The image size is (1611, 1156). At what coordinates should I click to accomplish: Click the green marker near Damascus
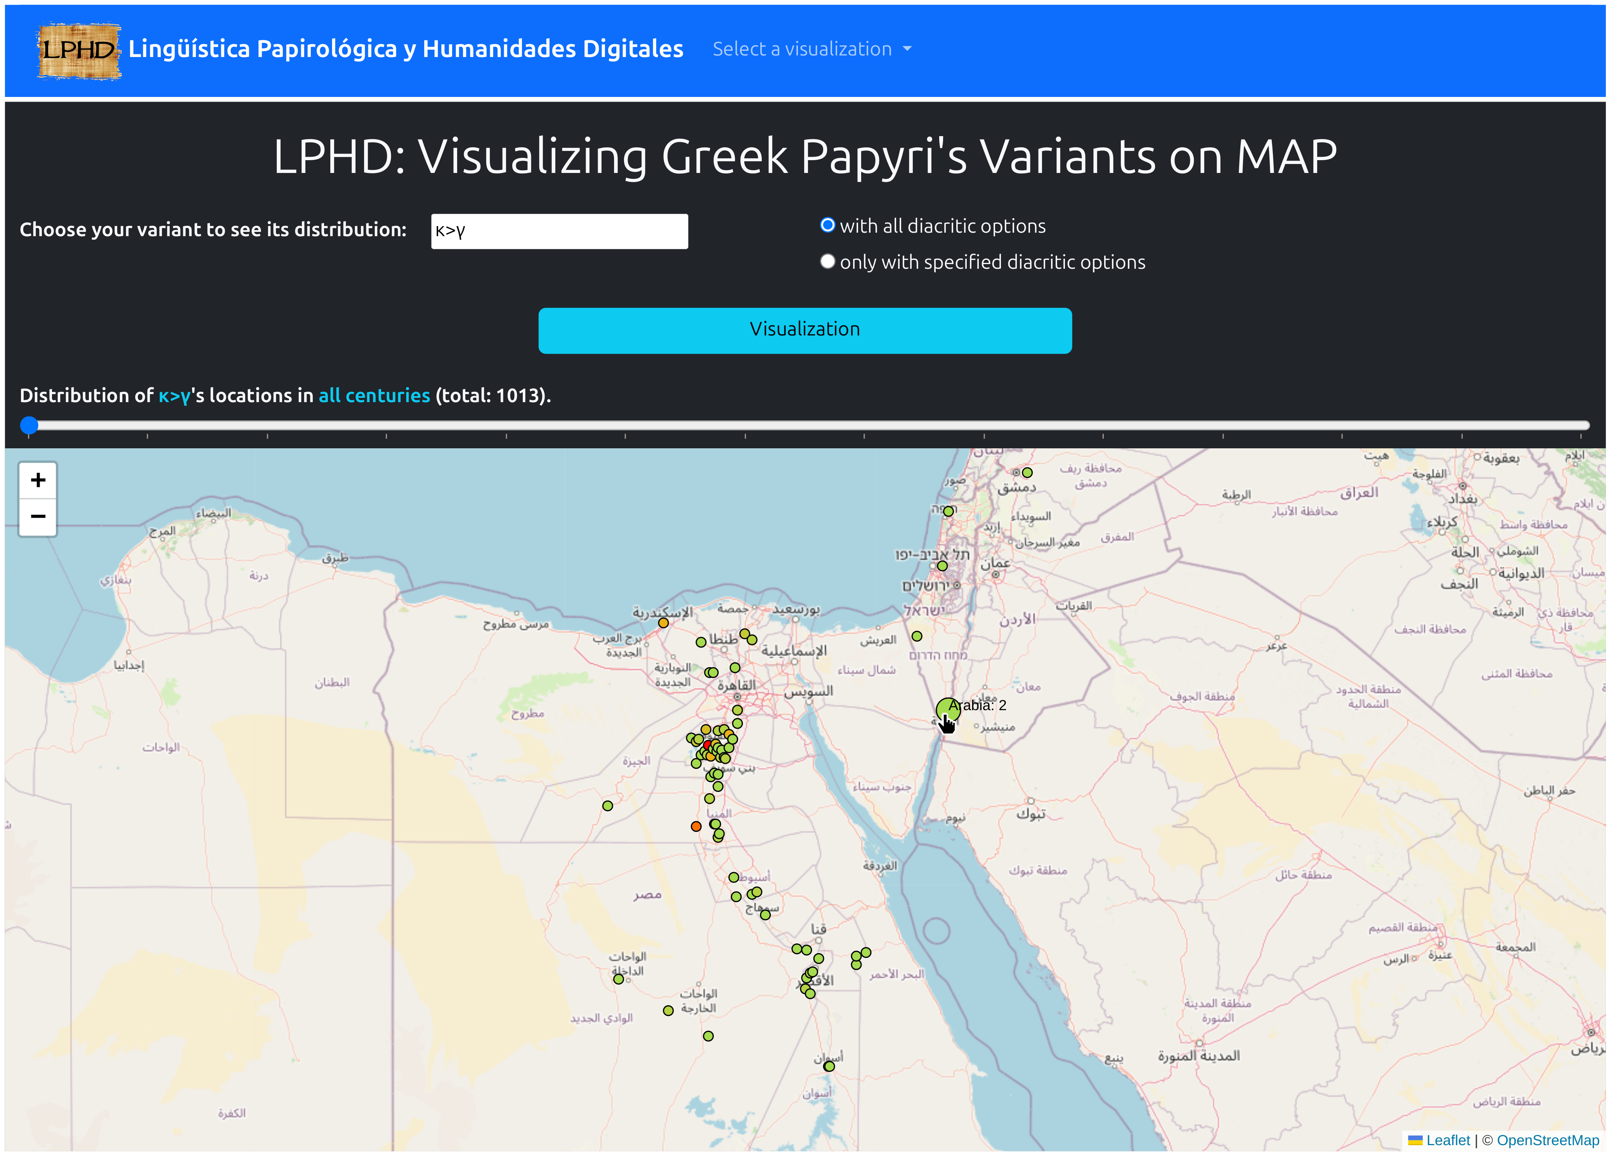coord(1027,473)
